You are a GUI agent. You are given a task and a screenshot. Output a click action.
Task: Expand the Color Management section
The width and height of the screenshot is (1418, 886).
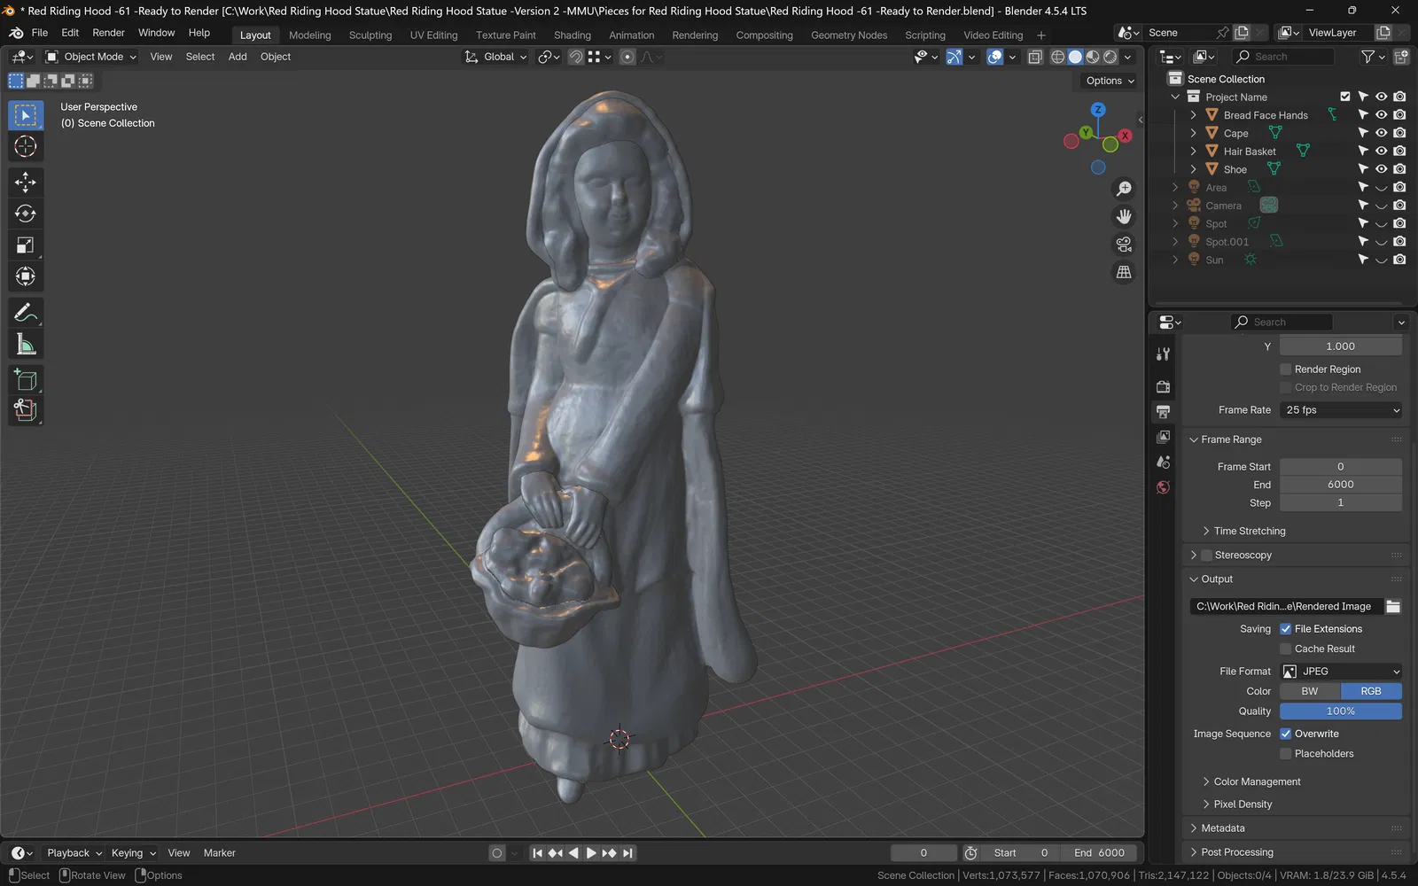pos(1257,781)
